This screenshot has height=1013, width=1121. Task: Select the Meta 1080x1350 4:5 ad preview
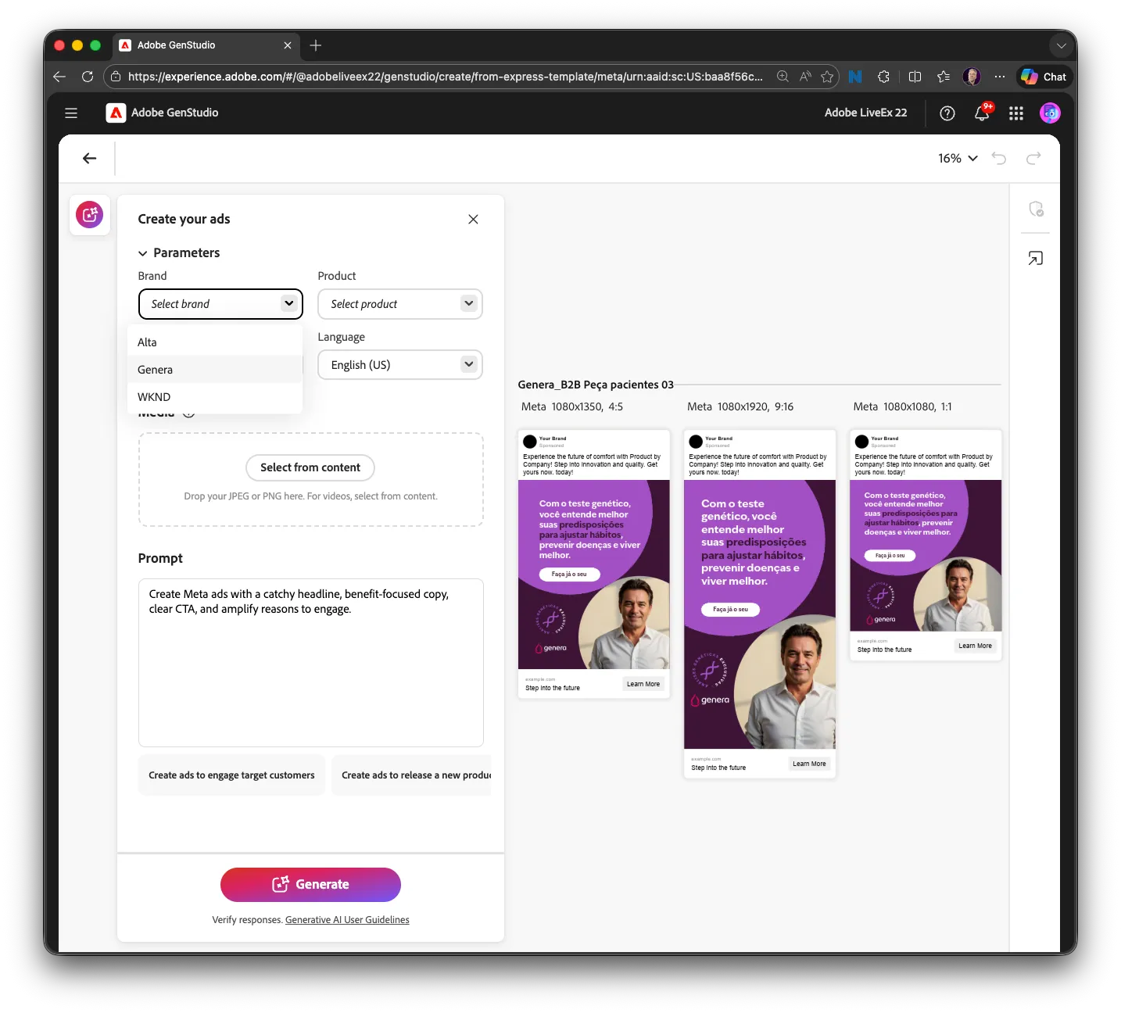click(594, 564)
